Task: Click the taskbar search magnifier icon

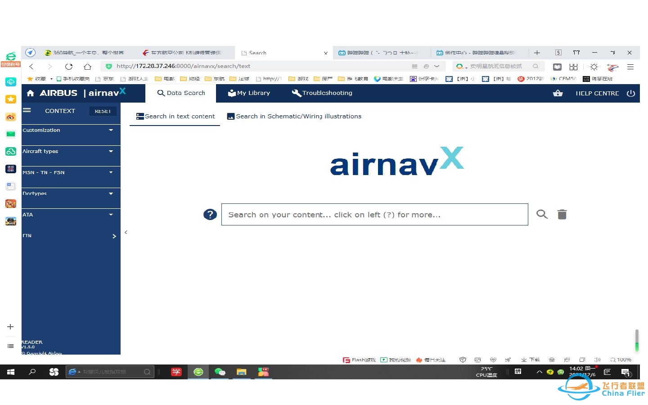Action: point(32,372)
